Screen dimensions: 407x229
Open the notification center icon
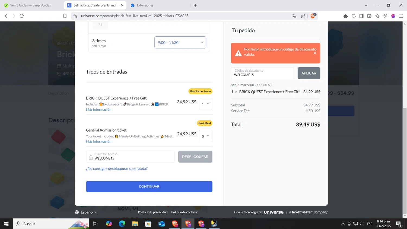[399, 224]
